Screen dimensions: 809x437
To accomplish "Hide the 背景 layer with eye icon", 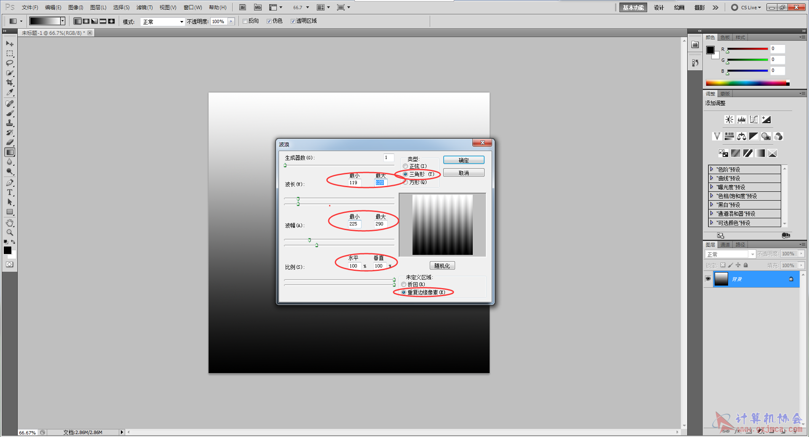I will pos(708,279).
